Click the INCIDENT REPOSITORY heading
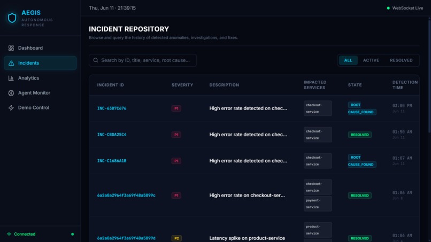This screenshot has width=431, height=242. coord(129,29)
